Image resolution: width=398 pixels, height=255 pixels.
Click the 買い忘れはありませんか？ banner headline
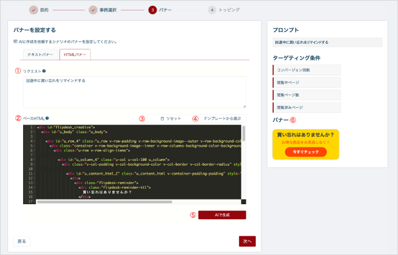(305, 135)
